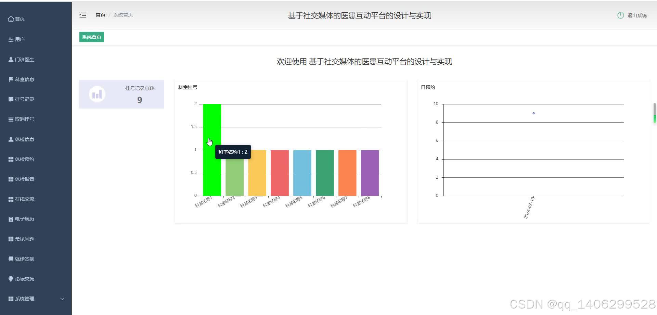Expand the 系统管理 submenu chevron
The image size is (657, 315).
[62, 299]
